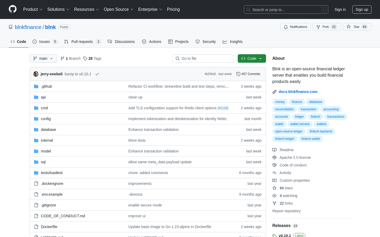
Task: Open the Projects tab
Action: pos(178,42)
